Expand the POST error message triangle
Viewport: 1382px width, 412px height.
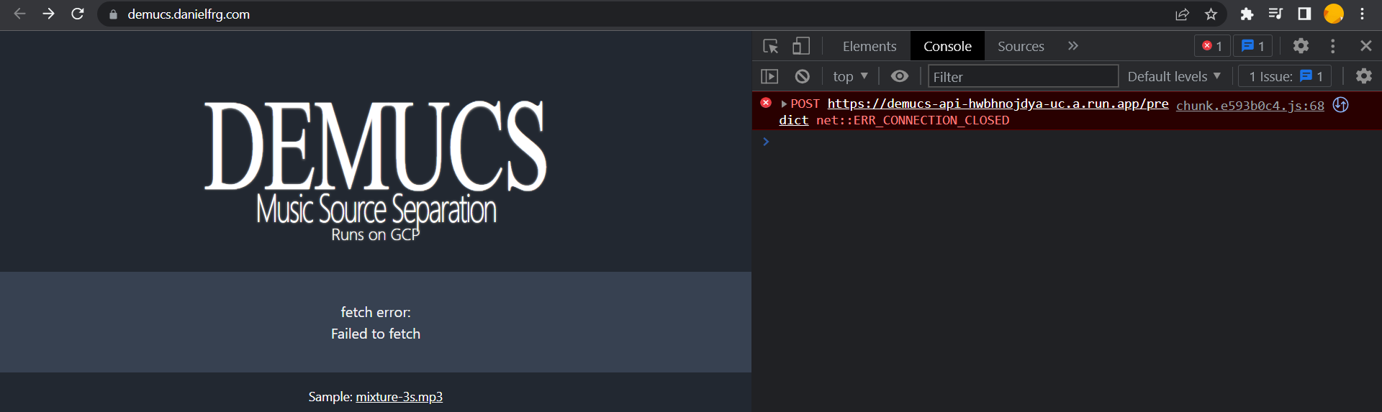click(x=784, y=104)
